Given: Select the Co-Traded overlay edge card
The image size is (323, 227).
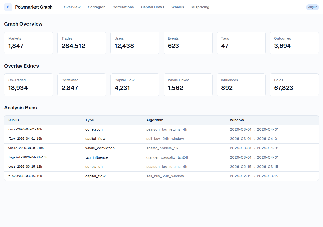Looking at the screenshot, I should point(29,84).
